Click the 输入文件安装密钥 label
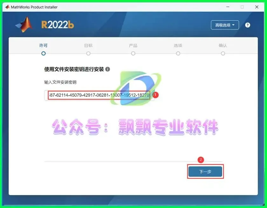The image size is (267, 208). coord(60,82)
